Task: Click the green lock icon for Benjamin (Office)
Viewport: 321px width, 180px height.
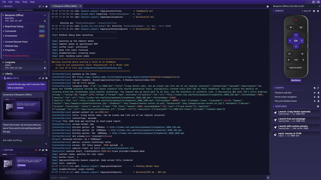Action: 45,21
